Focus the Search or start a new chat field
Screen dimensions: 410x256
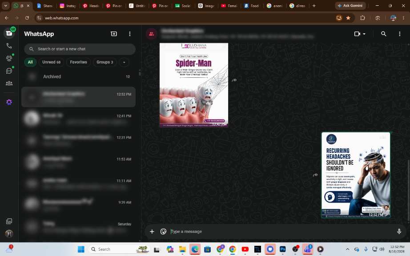coord(80,49)
